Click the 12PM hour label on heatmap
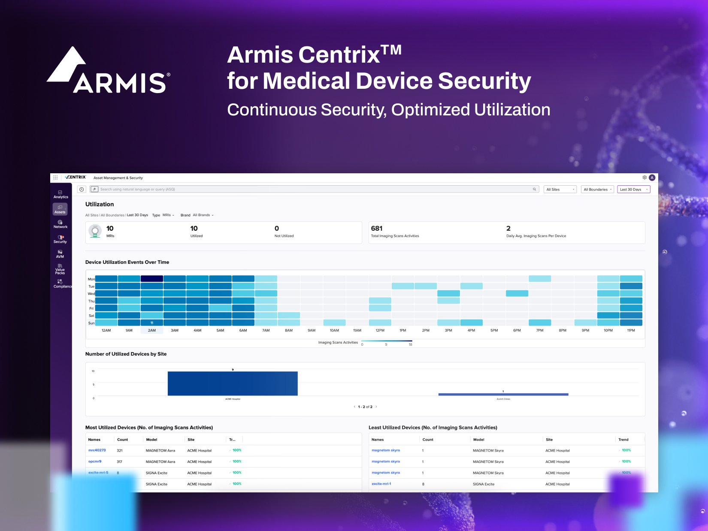The image size is (708, 531). (380, 331)
